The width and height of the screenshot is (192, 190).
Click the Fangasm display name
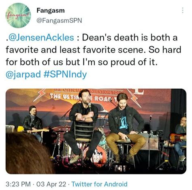[51, 11]
